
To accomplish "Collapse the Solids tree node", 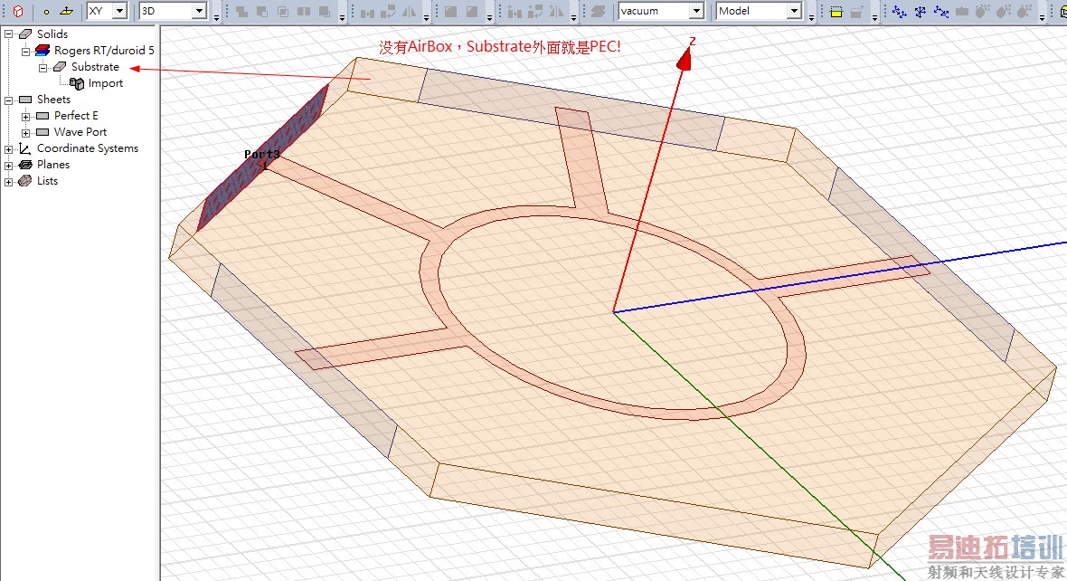I will coord(8,34).
